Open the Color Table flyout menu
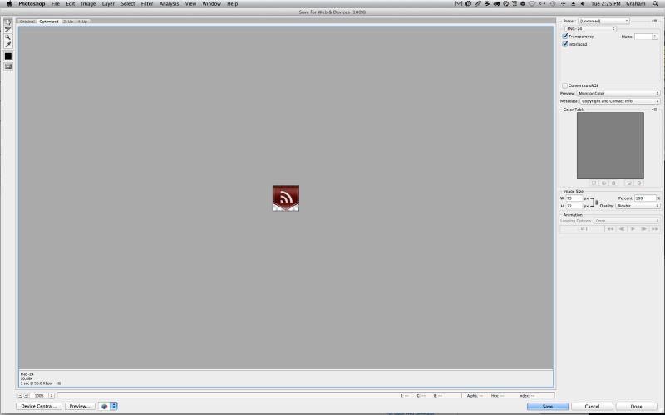This screenshot has height=415, width=665. 654,110
